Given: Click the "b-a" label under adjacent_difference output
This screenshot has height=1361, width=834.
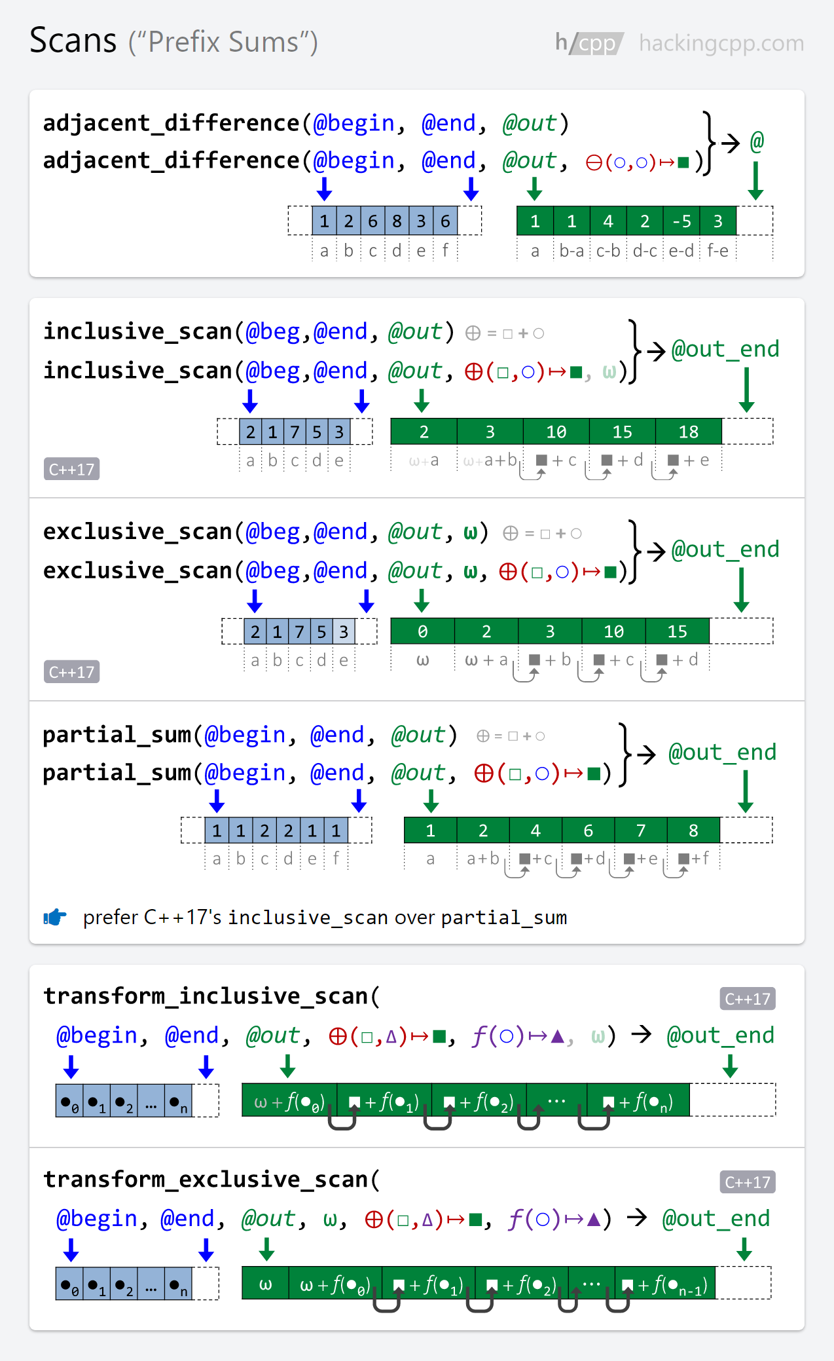Looking at the screenshot, I should [x=571, y=251].
